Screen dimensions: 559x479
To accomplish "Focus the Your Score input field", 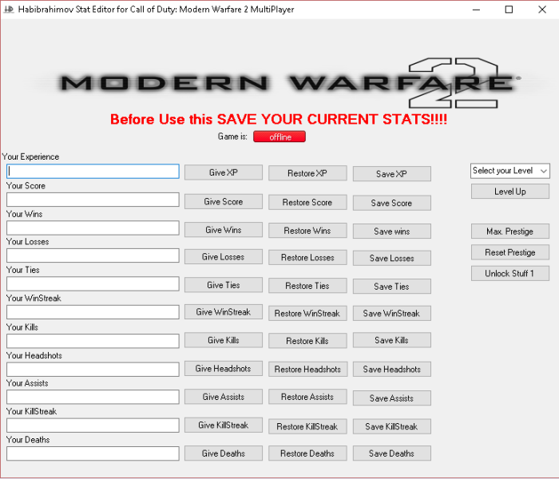I will [x=93, y=200].
